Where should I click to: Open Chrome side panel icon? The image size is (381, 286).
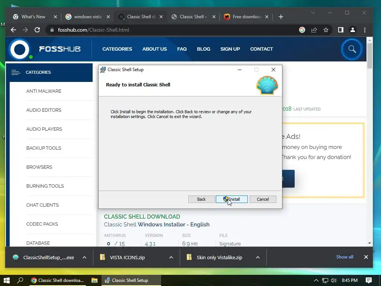pos(341,30)
